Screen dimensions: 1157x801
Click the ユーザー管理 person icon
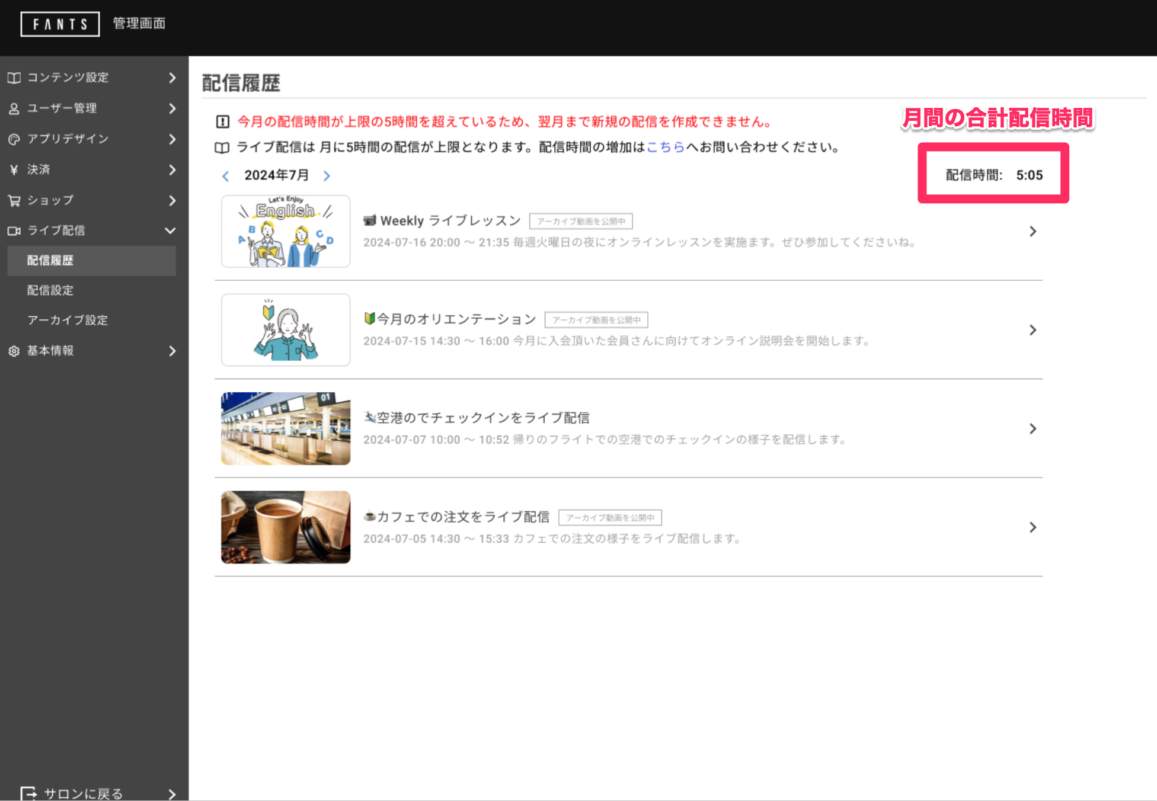[x=14, y=108]
